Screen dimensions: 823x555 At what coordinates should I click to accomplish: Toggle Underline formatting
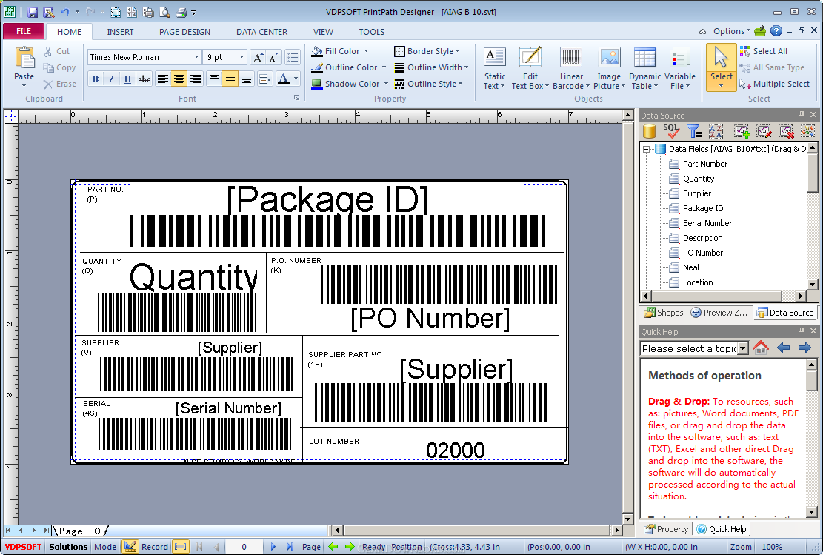point(127,79)
